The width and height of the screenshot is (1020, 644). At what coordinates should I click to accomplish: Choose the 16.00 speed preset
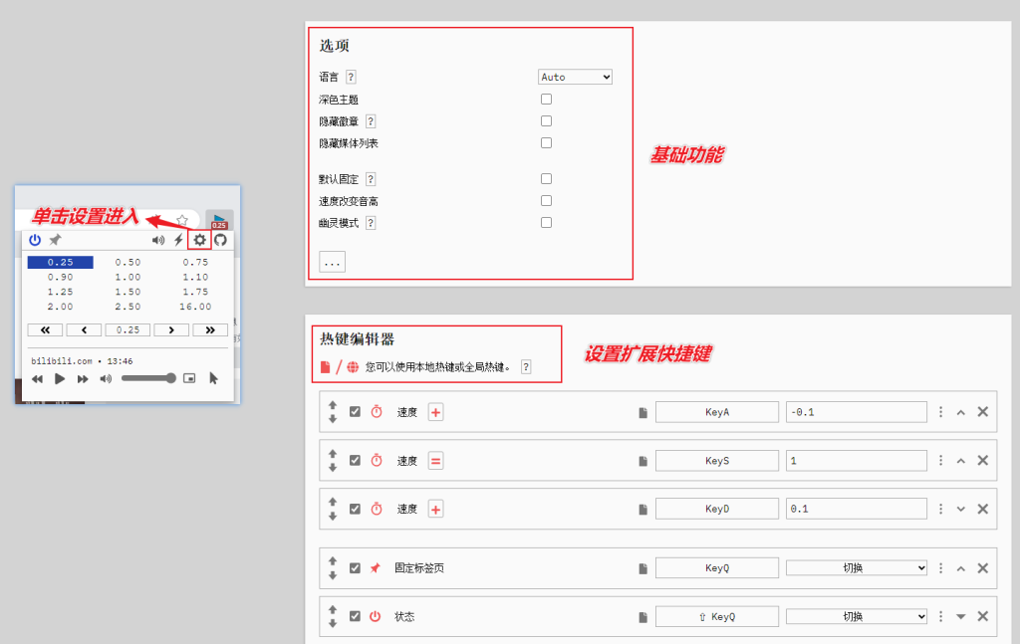coord(194,307)
